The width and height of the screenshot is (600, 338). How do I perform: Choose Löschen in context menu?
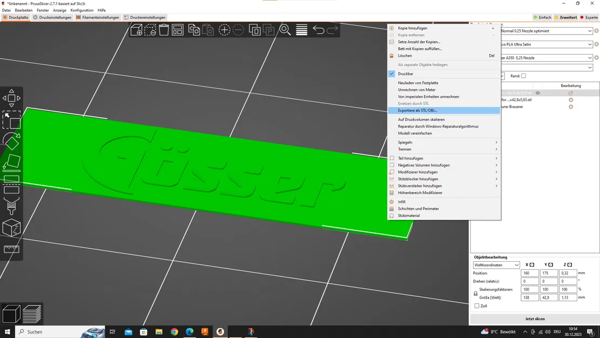point(444,56)
